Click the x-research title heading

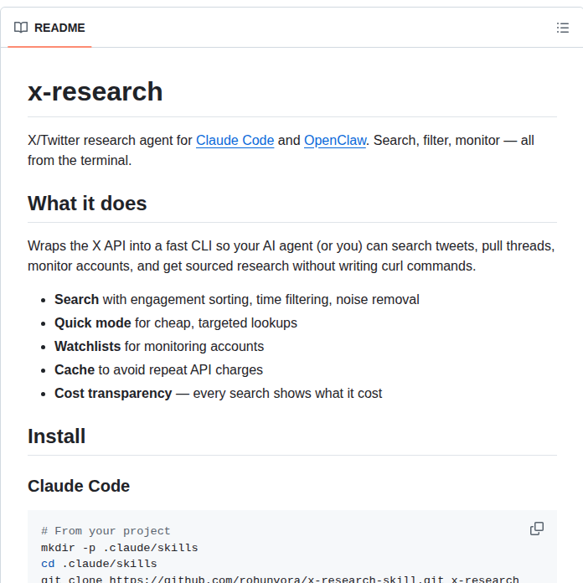tap(95, 91)
